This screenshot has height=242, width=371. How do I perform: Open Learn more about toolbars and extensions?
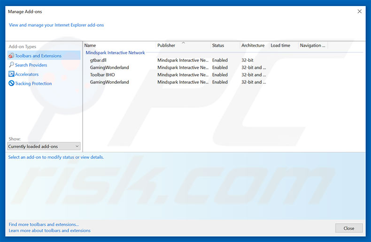pyautogui.click(x=49, y=230)
